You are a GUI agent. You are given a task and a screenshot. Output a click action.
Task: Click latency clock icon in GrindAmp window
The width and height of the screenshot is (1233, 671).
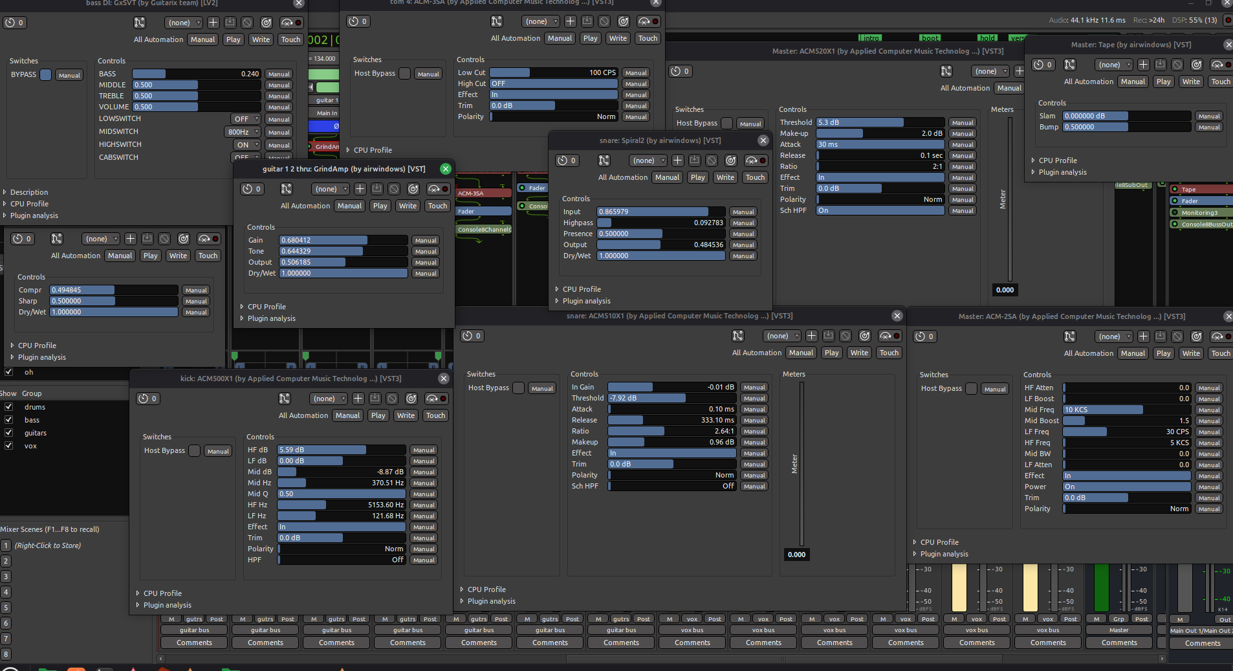[252, 189]
